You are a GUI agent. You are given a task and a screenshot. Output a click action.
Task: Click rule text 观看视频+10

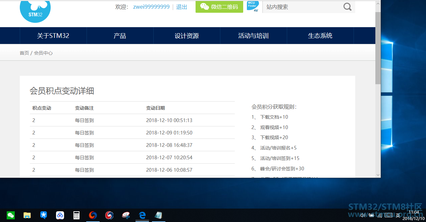274,127
